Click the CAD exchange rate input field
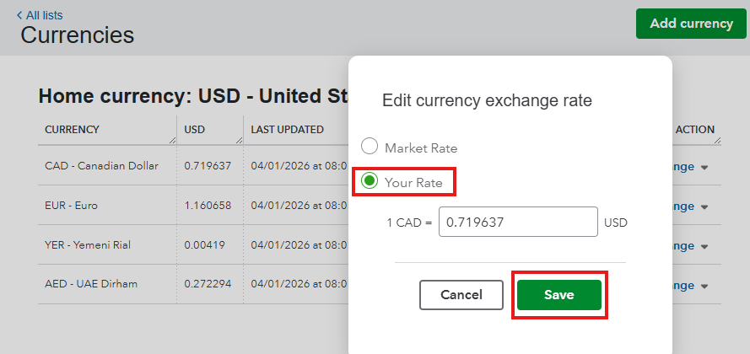 [x=518, y=223]
